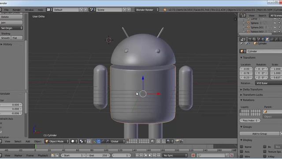Viewport: 282px width, 159px height.
Task: Click the End frame field
Action: point(98,155)
